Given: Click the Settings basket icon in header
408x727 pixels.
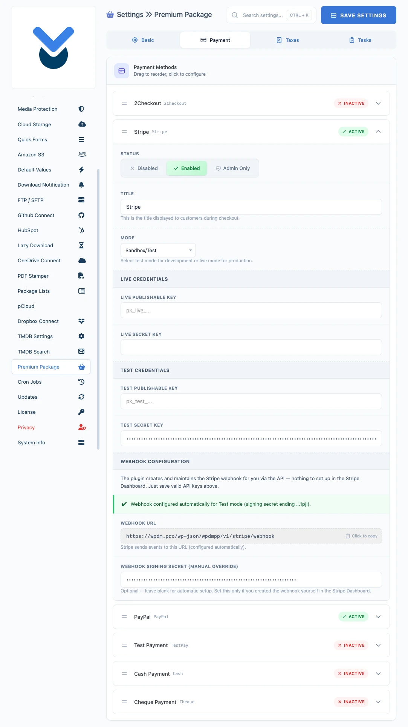Looking at the screenshot, I should pos(110,14).
